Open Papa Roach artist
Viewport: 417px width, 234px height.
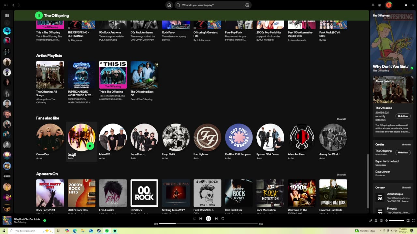coord(144,137)
